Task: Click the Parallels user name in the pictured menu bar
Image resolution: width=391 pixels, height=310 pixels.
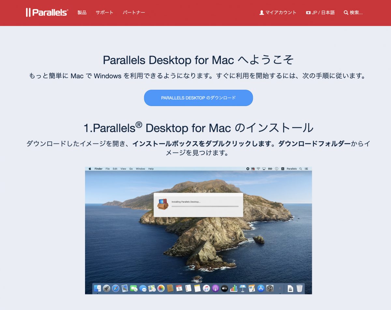Action: tap(292, 169)
